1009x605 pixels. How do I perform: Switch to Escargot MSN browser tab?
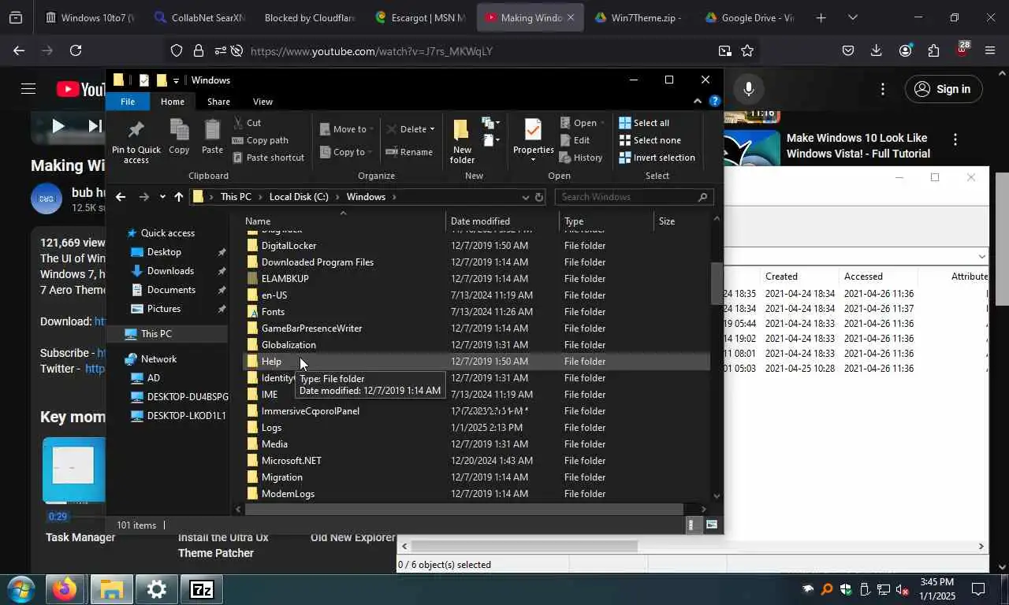coord(420,17)
